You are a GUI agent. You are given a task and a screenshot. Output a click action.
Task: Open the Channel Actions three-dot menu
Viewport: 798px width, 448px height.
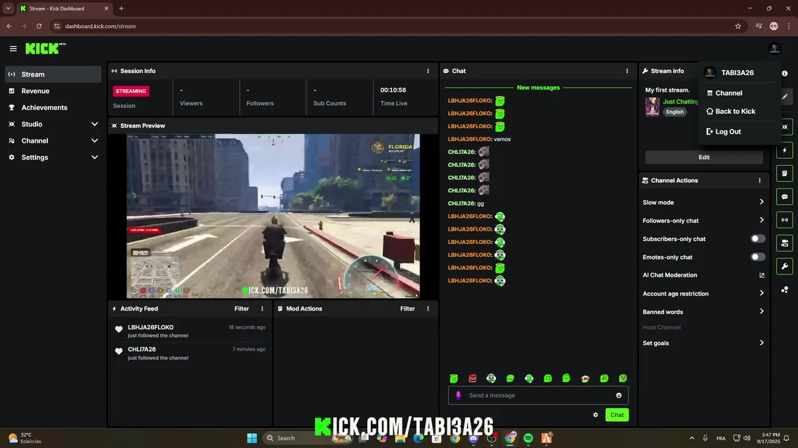click(x=759, y=180)
